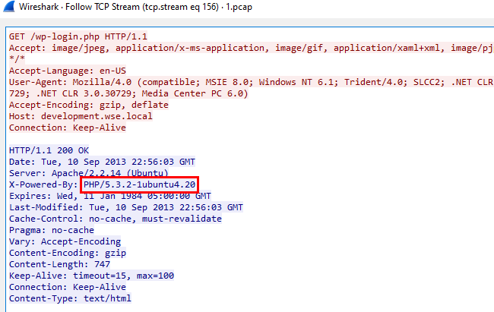Viewport: 494px width, 312px height.
Task: Click the Accept-Encoding: gzip, deflate line
Action: point(88,105)
